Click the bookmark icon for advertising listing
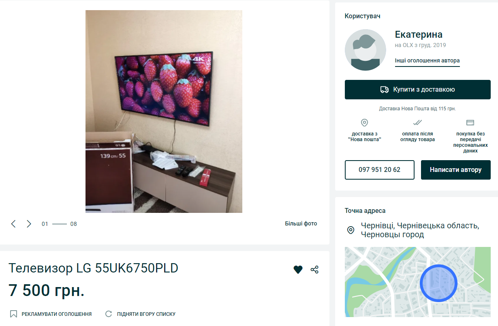Image resolution: width=498 pixels, height=326 pixels. point(13,314)
